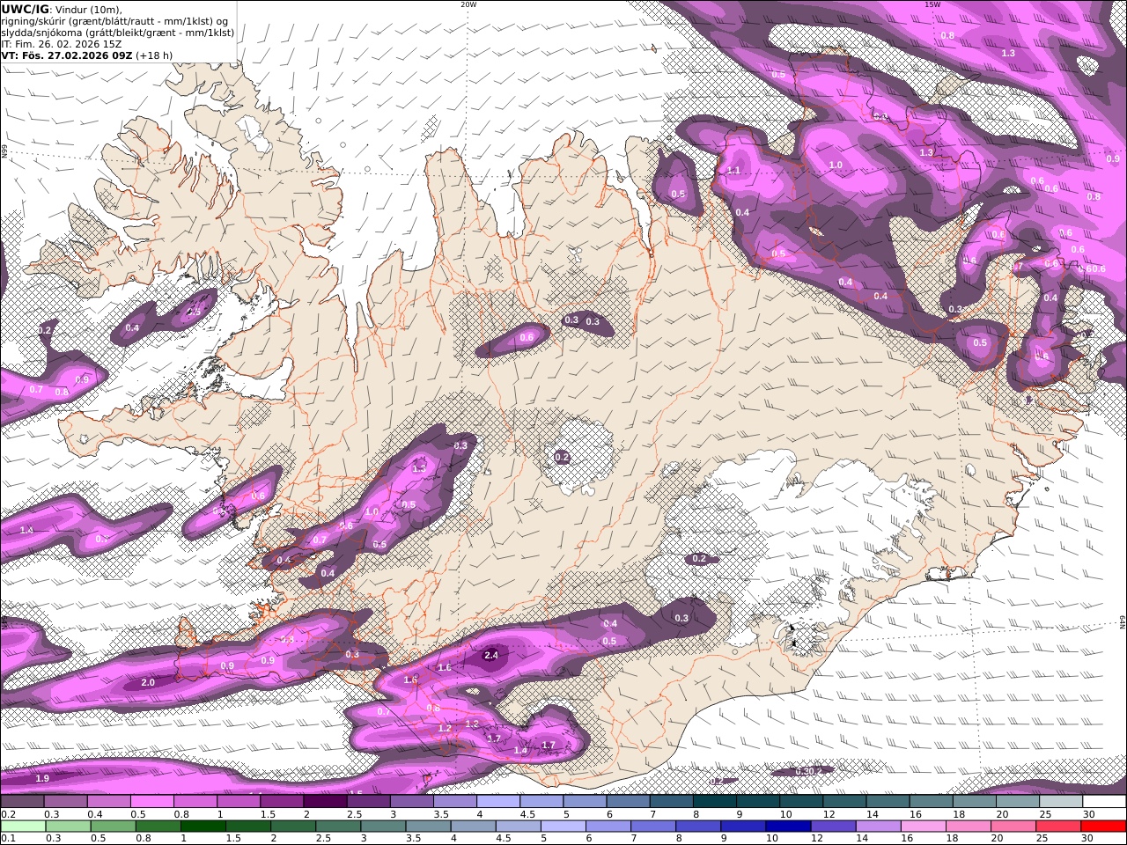Click the 1.9 precipitation value offshore southwest
The width and height of the screenshot is (1127, 845).
click(x=42, y=778)
